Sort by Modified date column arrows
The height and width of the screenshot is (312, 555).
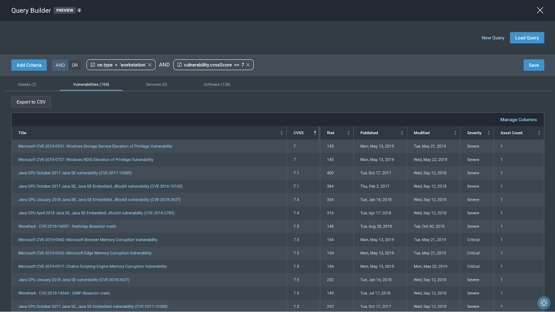(455, 133)
